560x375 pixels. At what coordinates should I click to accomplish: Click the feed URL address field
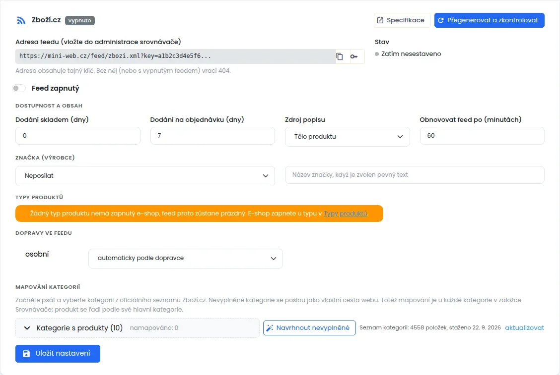coord(175,56)
